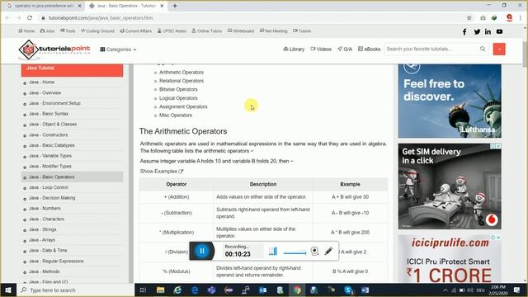528x297 pixels.
Task: Open Java - Strings in sidebar
Action: 42,229
